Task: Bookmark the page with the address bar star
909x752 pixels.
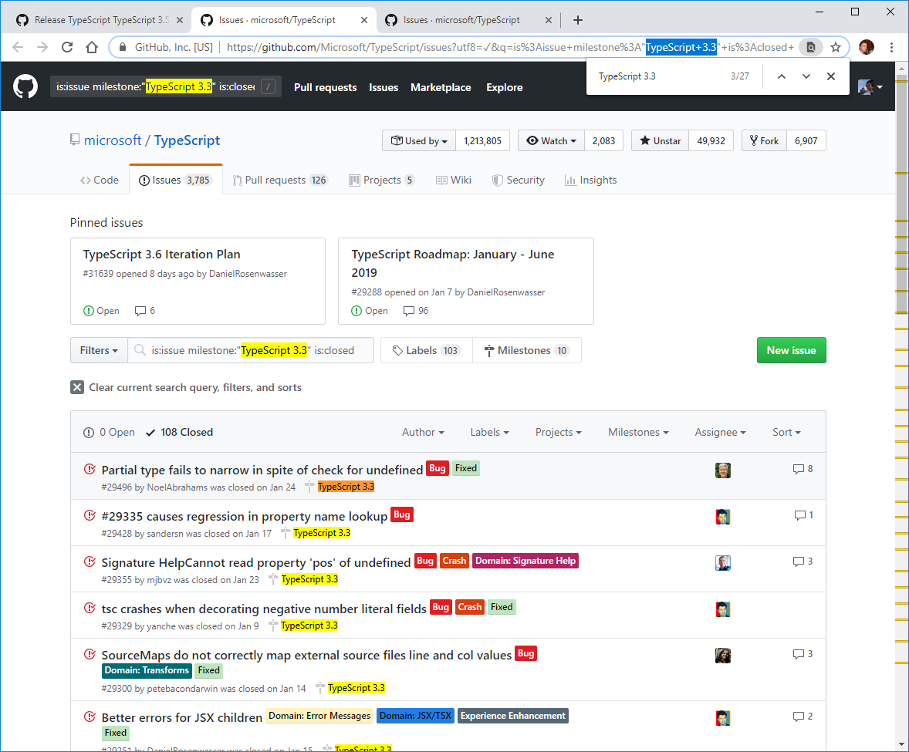Action: pos(836,47)
